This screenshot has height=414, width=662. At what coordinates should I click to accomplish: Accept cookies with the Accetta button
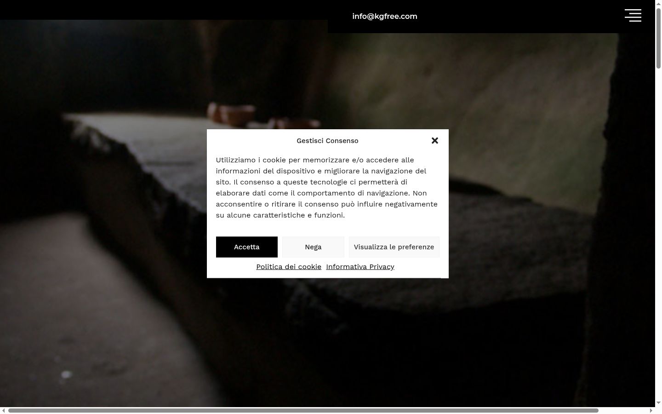click(x=247, y=247)
